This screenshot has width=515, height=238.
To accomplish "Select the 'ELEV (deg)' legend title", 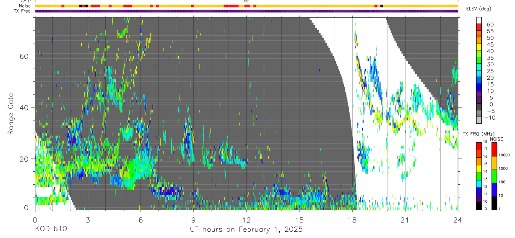I will click(479, 8).
